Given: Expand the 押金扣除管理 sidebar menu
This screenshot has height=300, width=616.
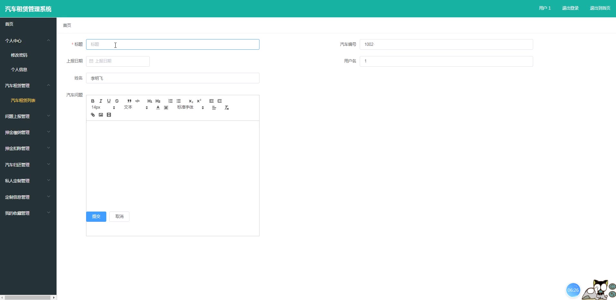Looking at the screenshot, I should click(28, 148).
